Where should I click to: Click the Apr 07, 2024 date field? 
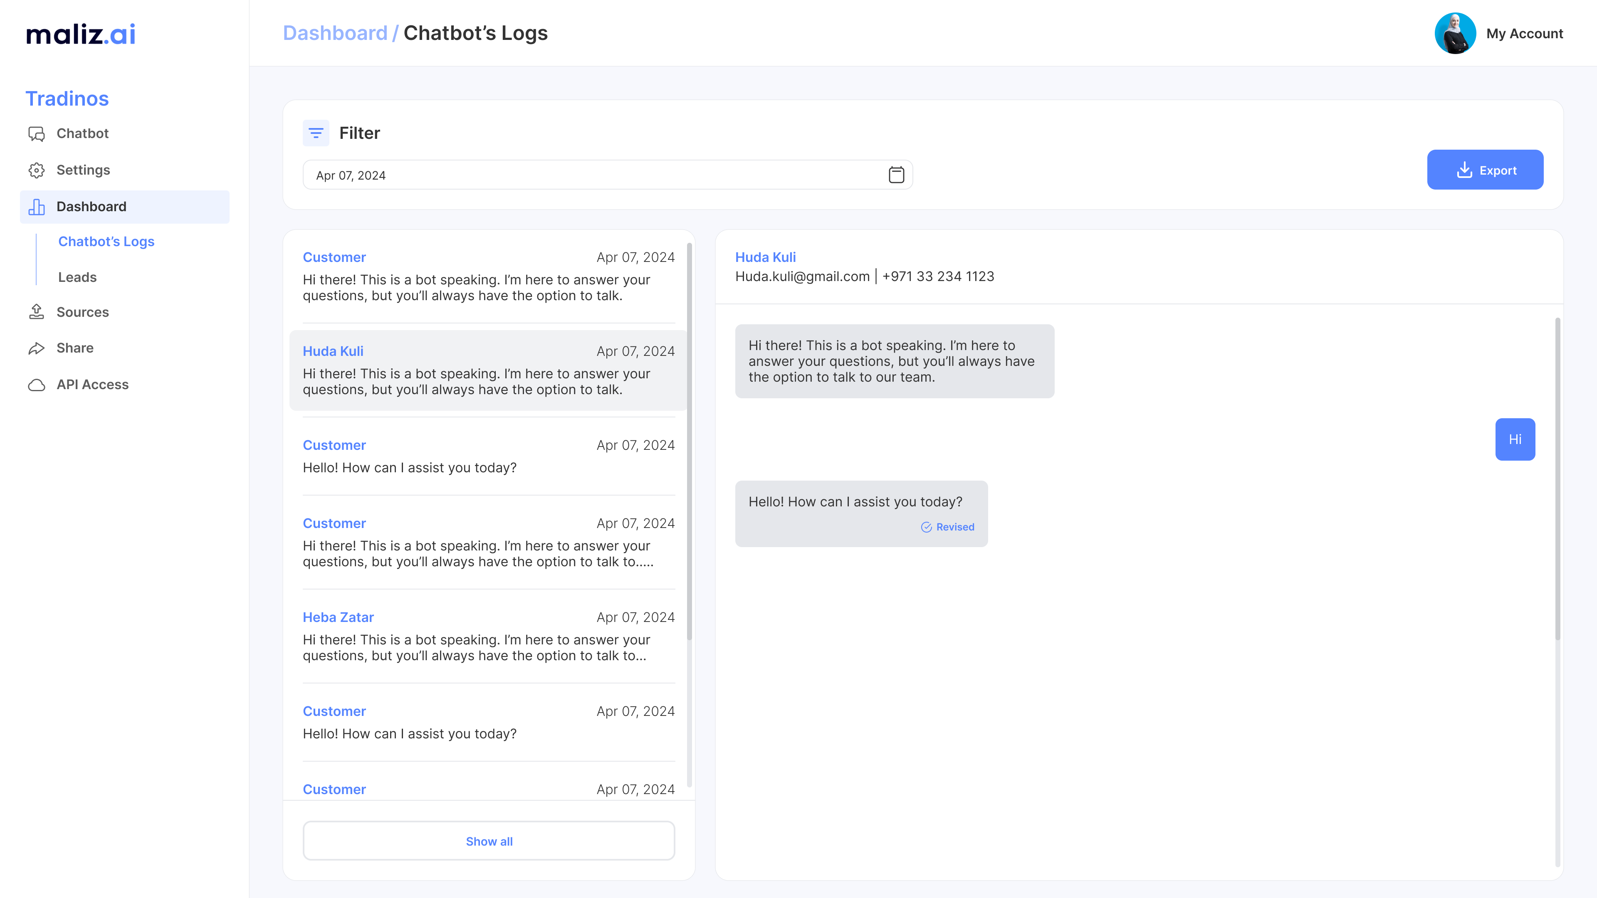(x=595, y=175)
